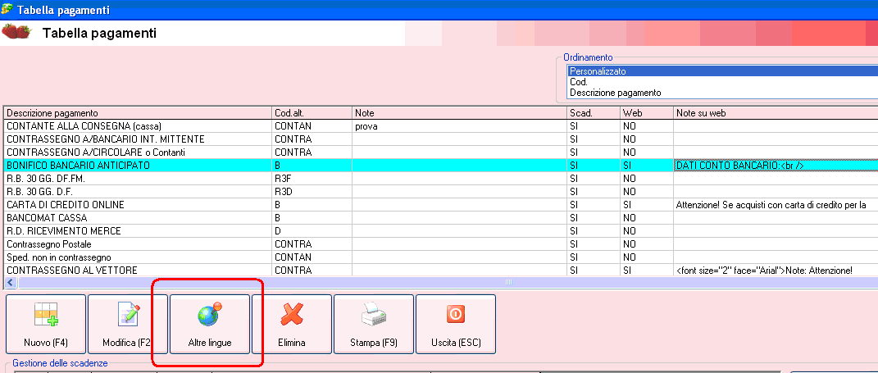
Task: Select row CONTANTE ALLA CONSEGNA (cassa)
Action: pos(441,126)
